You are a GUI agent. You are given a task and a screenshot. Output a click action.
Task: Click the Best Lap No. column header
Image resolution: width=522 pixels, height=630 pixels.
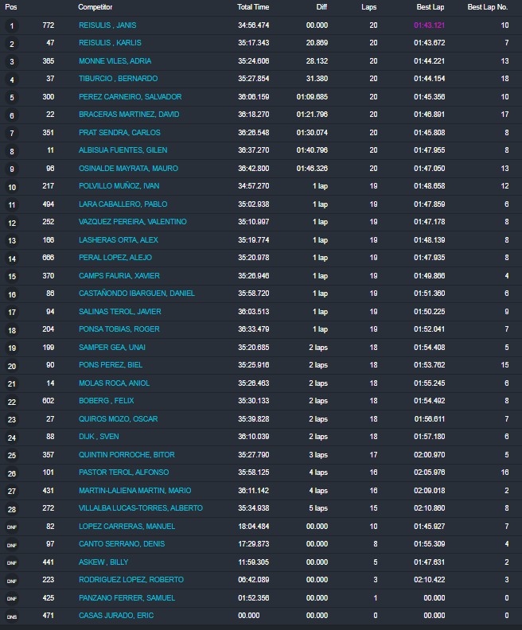click(x=487, y=6)
